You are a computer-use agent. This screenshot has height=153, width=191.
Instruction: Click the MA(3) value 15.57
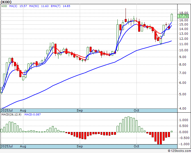click(x=23, y=6)
